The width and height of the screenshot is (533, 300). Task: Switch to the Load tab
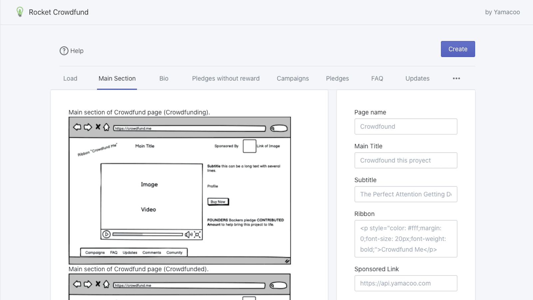pyautogui.click(x=70, y=78)
